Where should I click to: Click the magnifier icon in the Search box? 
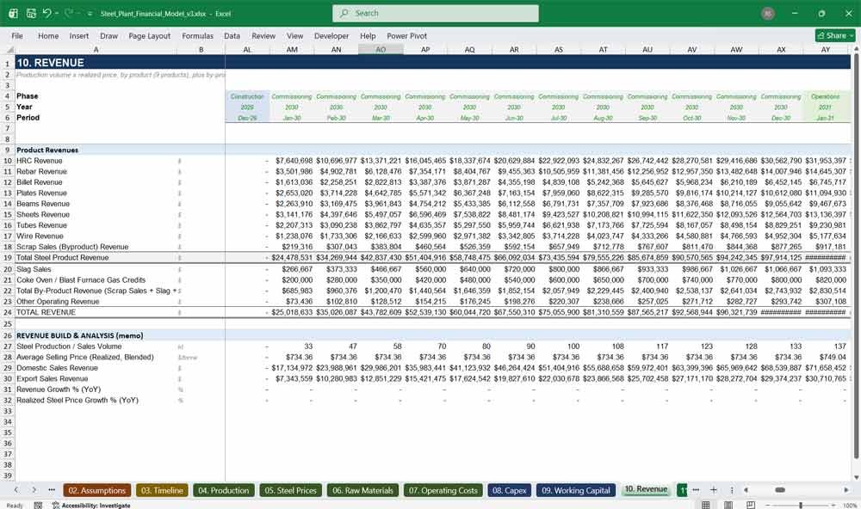[344, 13]
